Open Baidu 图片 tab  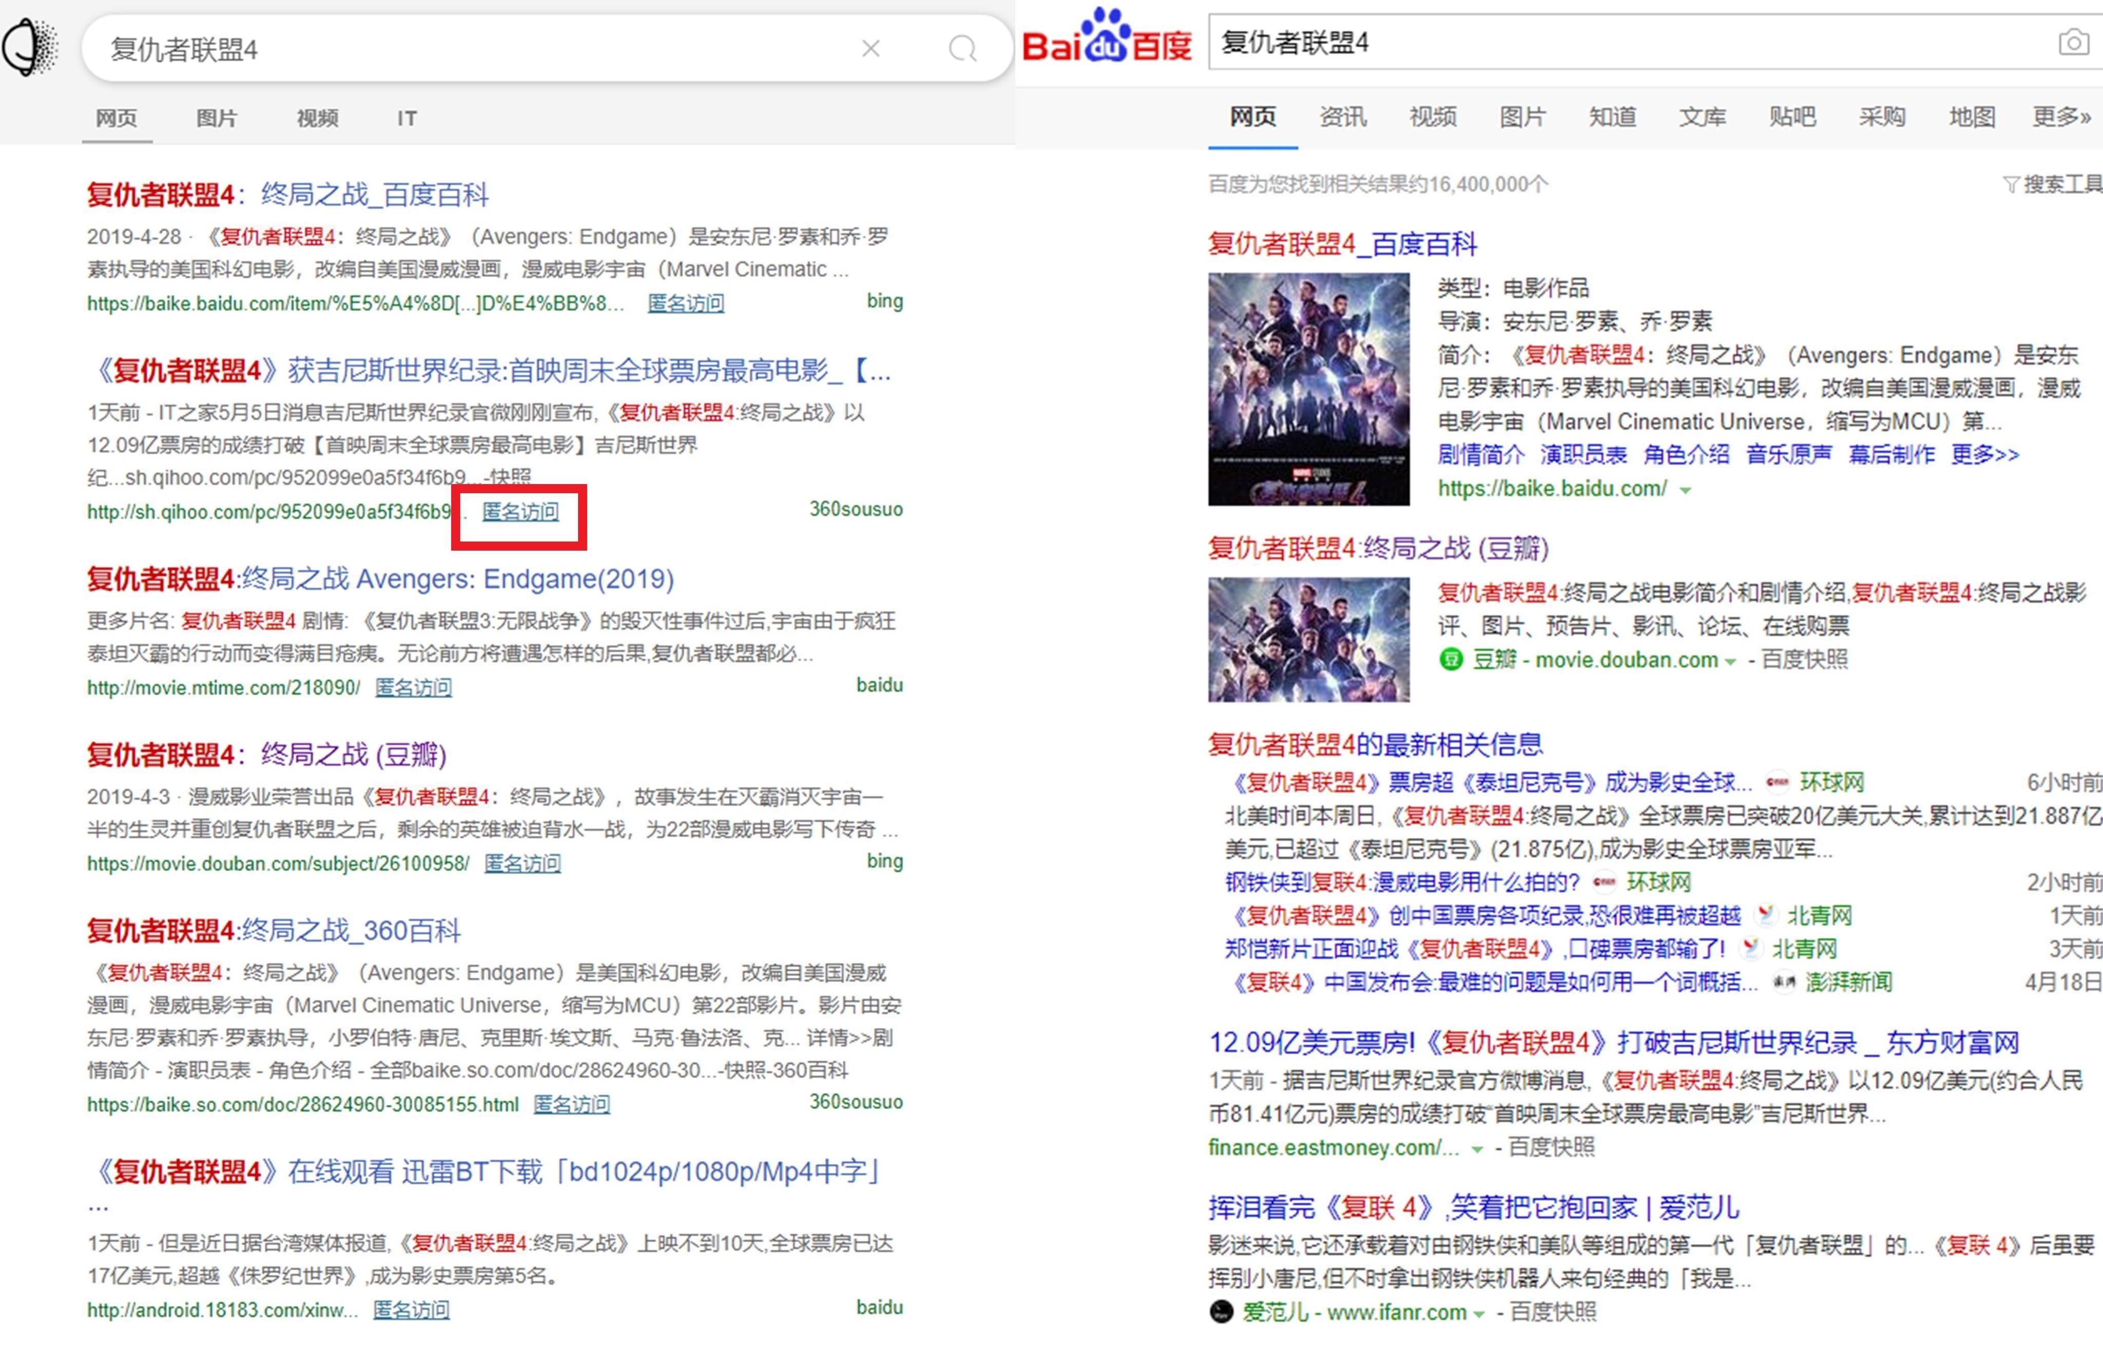pyautogui.click(x=1523, y=117)
